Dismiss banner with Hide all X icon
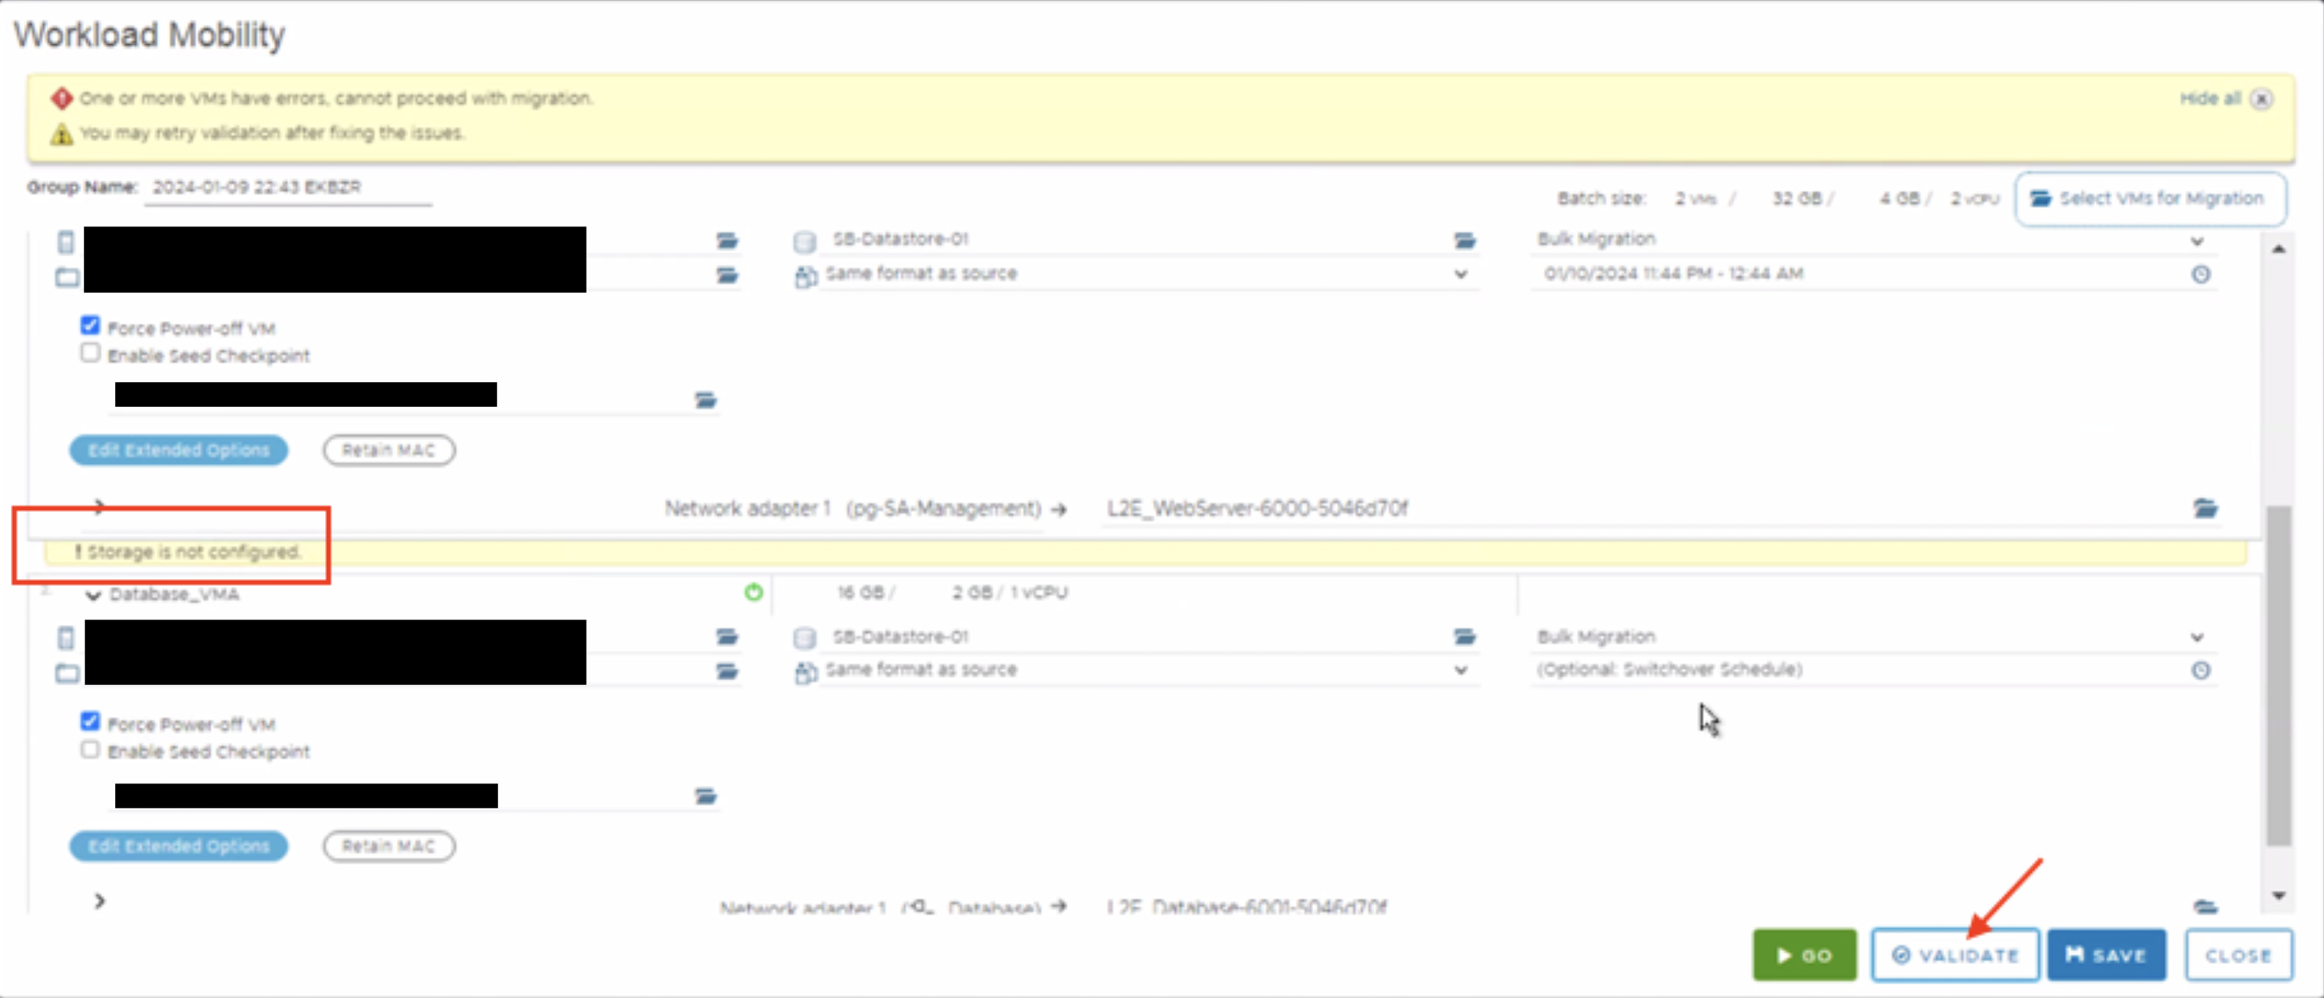Viewport: 2324px width, 998px height. [x=2260, y=99]
